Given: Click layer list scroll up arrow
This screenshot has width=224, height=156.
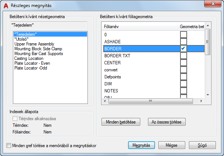Looking at the screenshot, I should coord(208,26).
